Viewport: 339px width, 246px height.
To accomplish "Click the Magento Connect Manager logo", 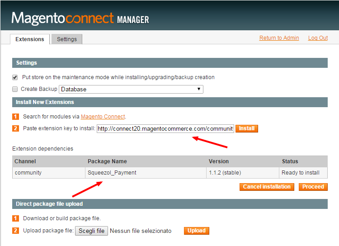I will 80,18.
